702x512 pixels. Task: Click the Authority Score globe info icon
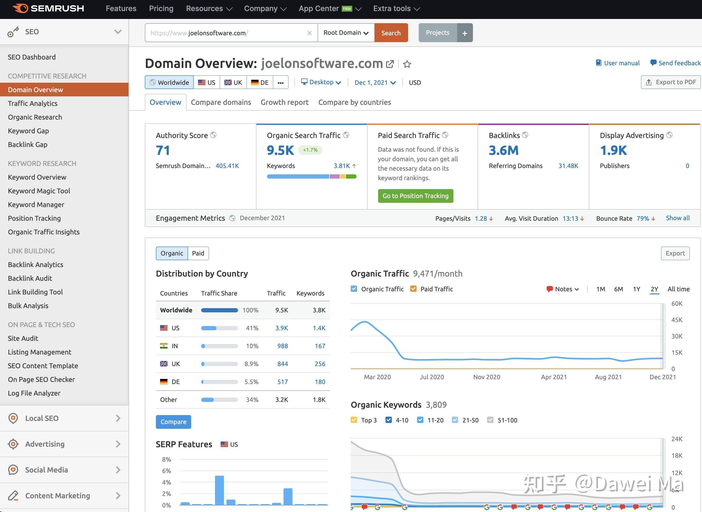pos(213,135)
